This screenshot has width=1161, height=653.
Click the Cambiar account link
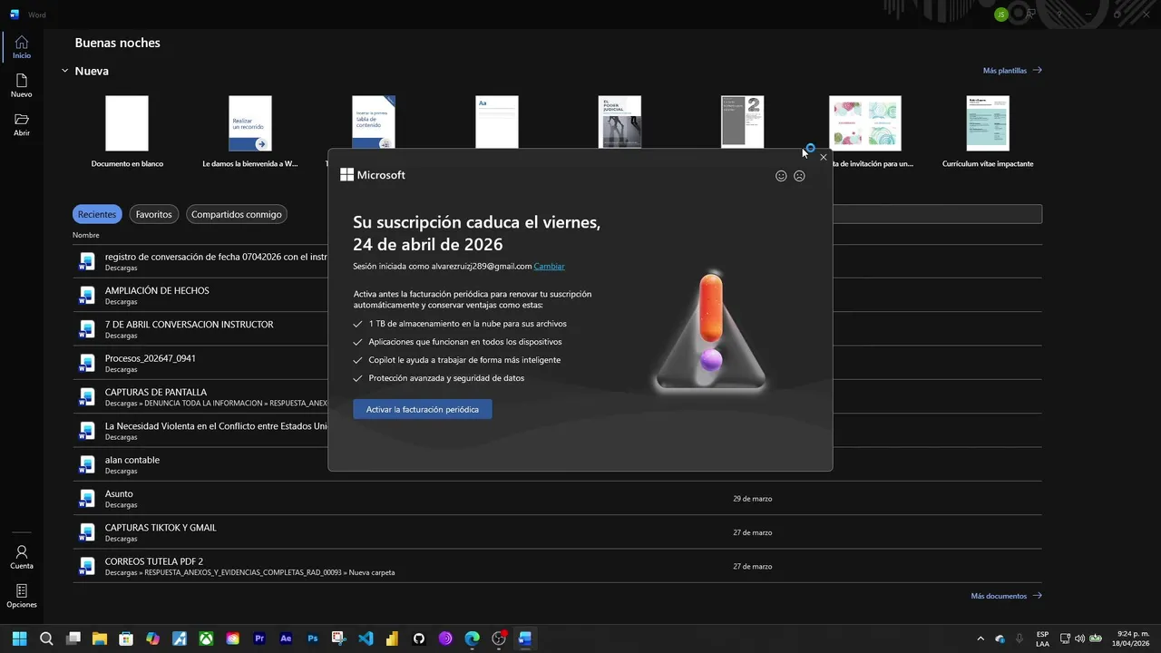click(549, 266)
